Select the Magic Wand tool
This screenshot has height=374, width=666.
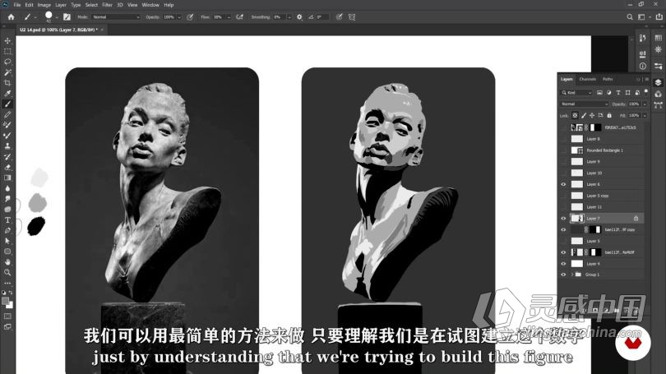pos(7,72)
